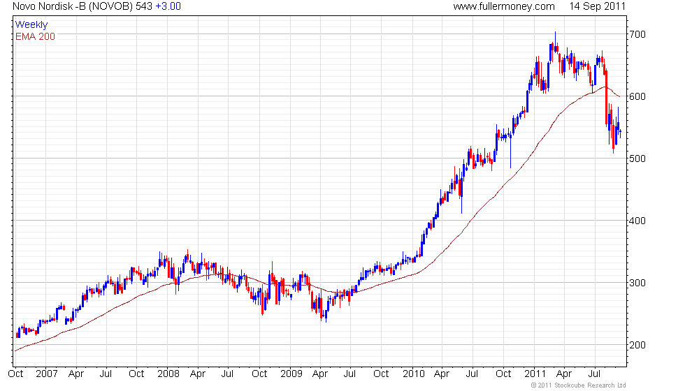Click the chart title 'Novo Nordisk -B (NOVOB)'
The width and height of the screenshot is (685, 391).
73,6
